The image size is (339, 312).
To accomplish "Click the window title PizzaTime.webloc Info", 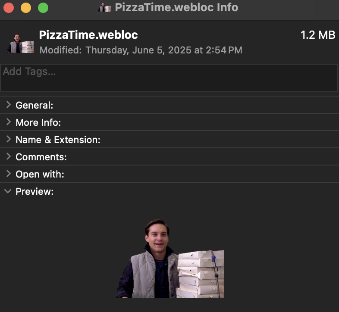I will point(176,7).
